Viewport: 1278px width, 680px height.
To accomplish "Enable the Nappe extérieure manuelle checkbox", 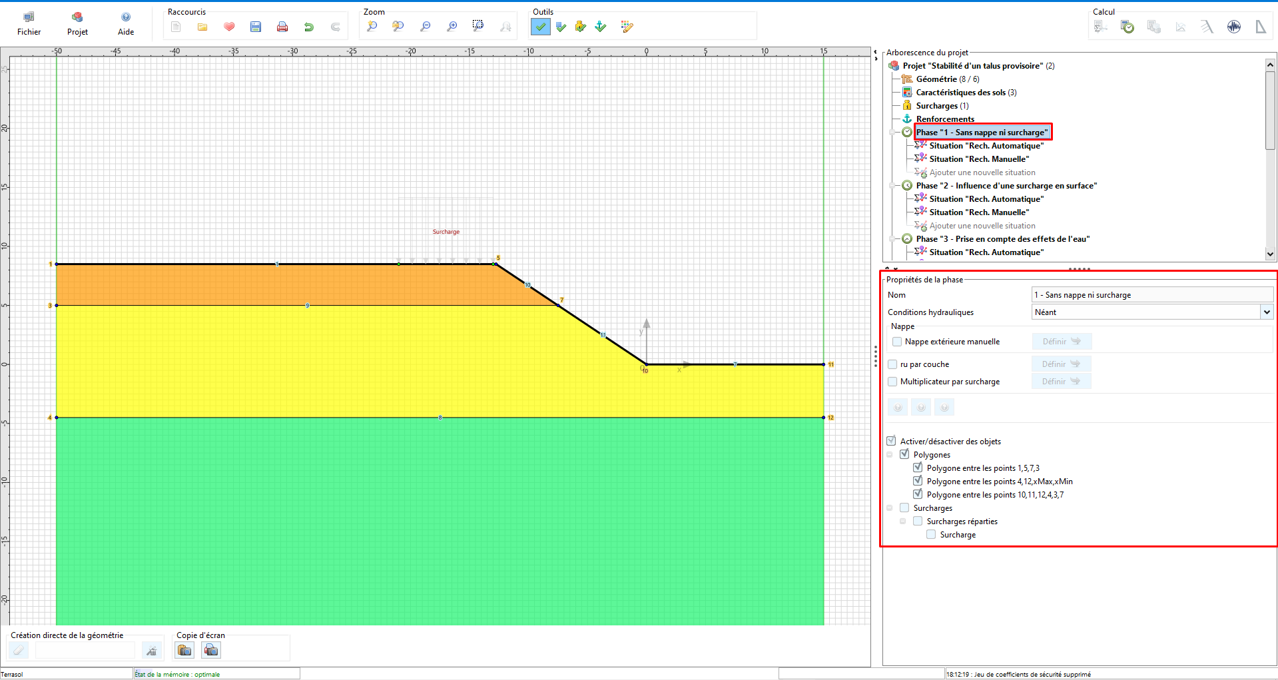I will (897, 342).
